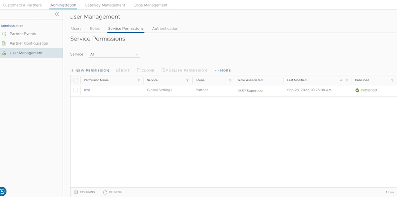The image size is (397, 197).
Task: Go to Gateway Management menu
Action: (105, 5)
